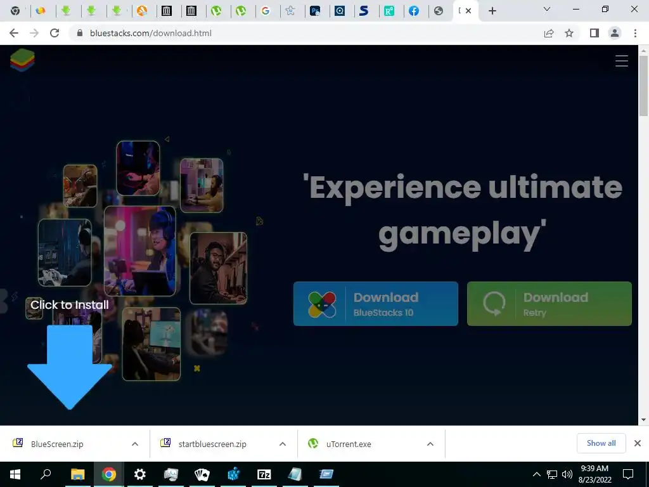
Task: Expand options for startbluescreen.zip download
Action: [283, 444]
